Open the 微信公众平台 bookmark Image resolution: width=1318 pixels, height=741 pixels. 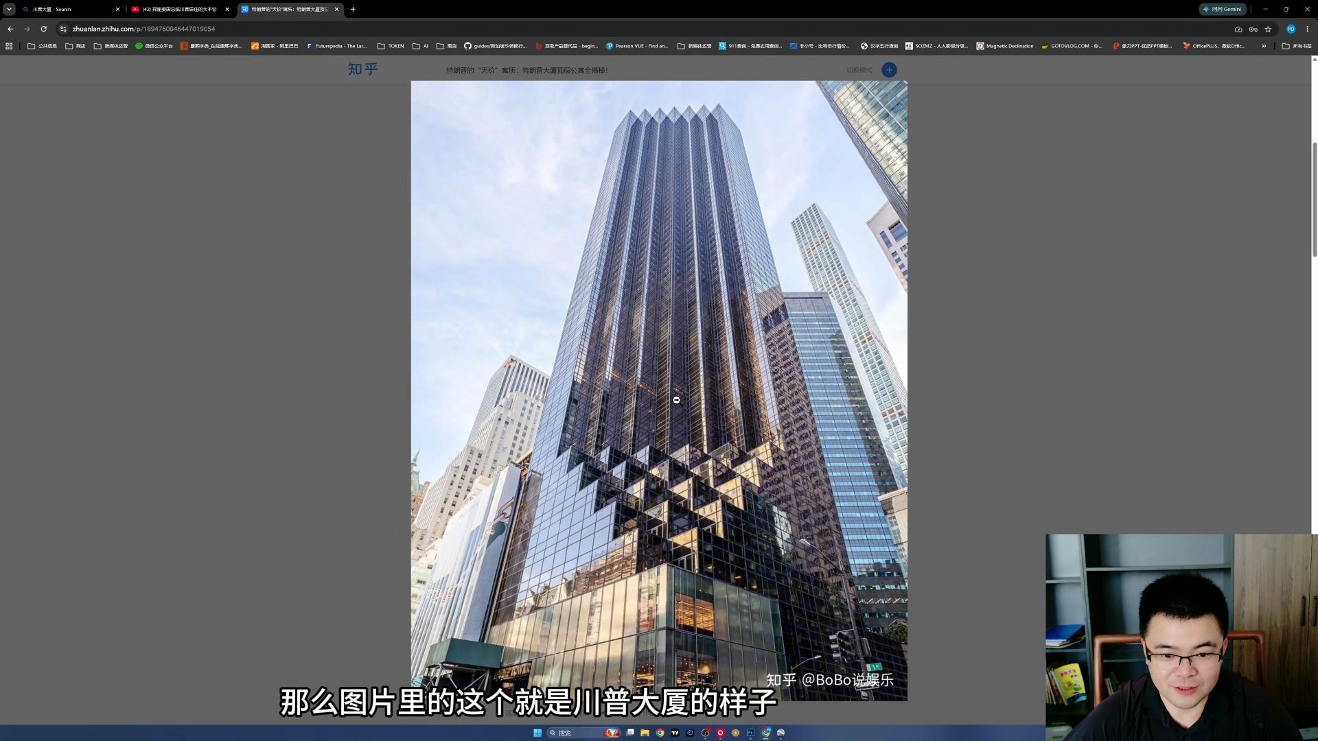point(154,46)
